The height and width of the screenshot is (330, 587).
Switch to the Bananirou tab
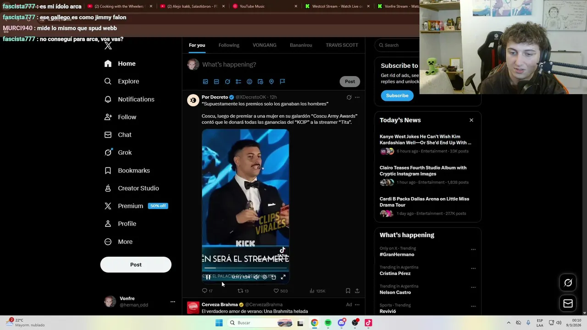click(301, 45)
